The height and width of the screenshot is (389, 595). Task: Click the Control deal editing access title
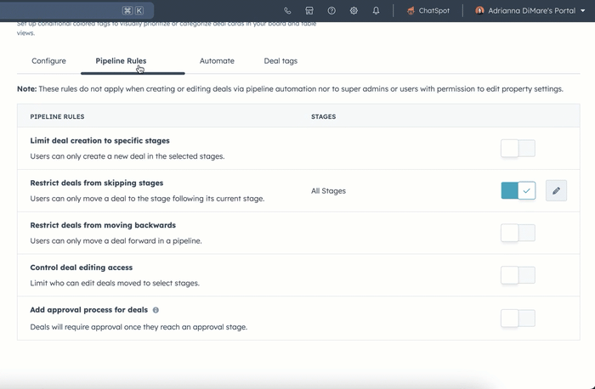(82, 268)
